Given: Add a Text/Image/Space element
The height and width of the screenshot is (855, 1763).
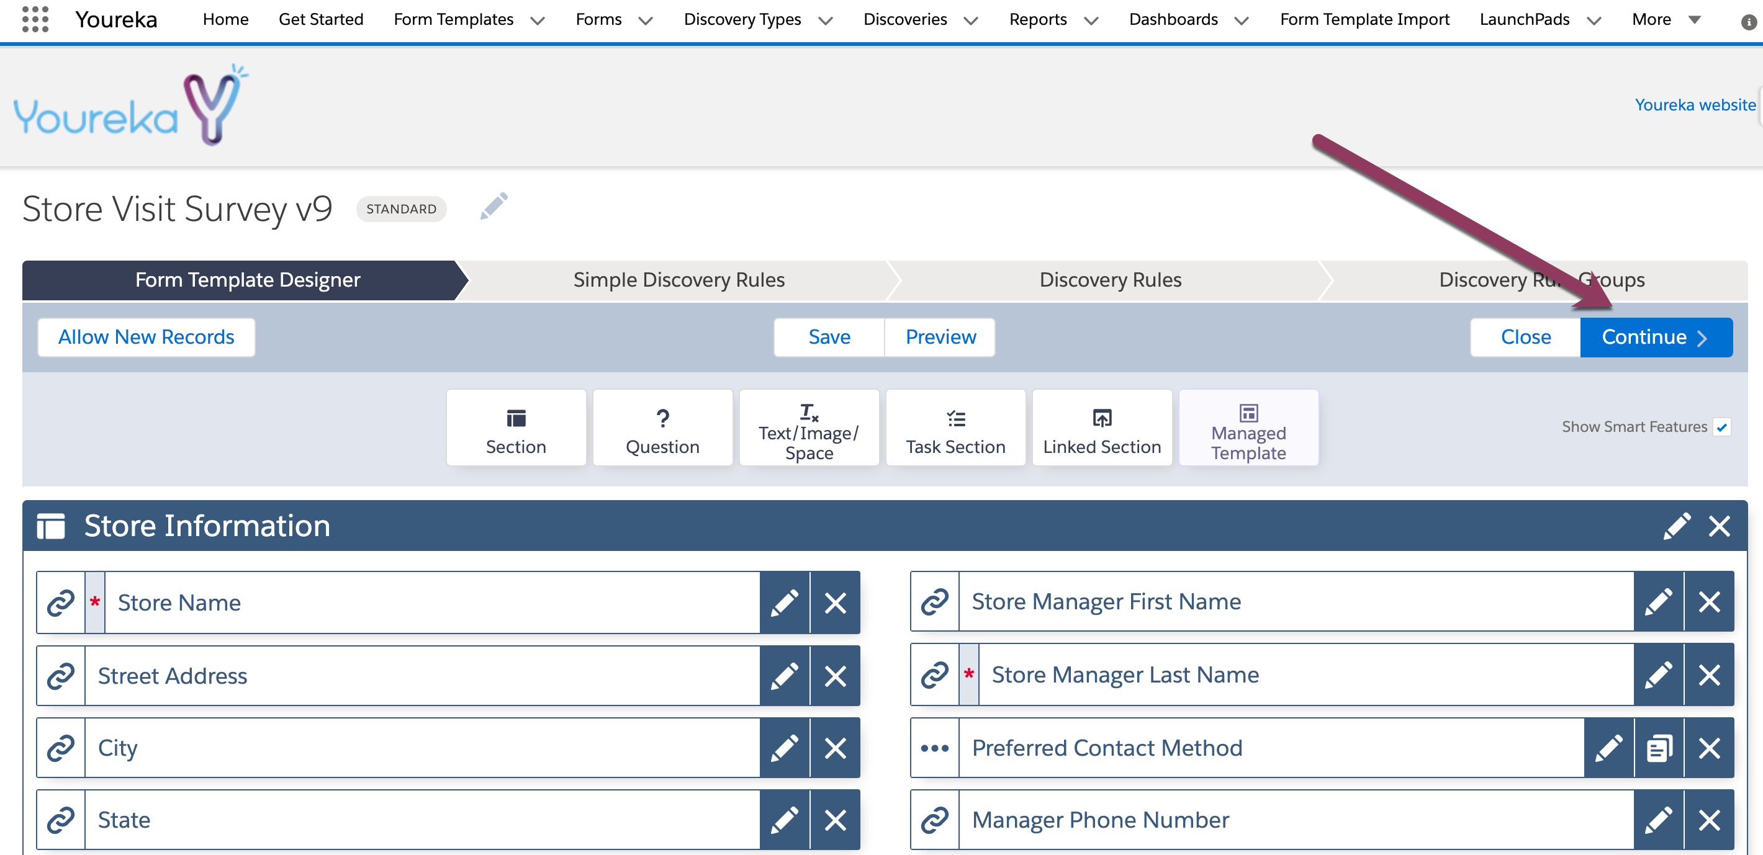Looking at the screenshot, I should pos(809,427).
